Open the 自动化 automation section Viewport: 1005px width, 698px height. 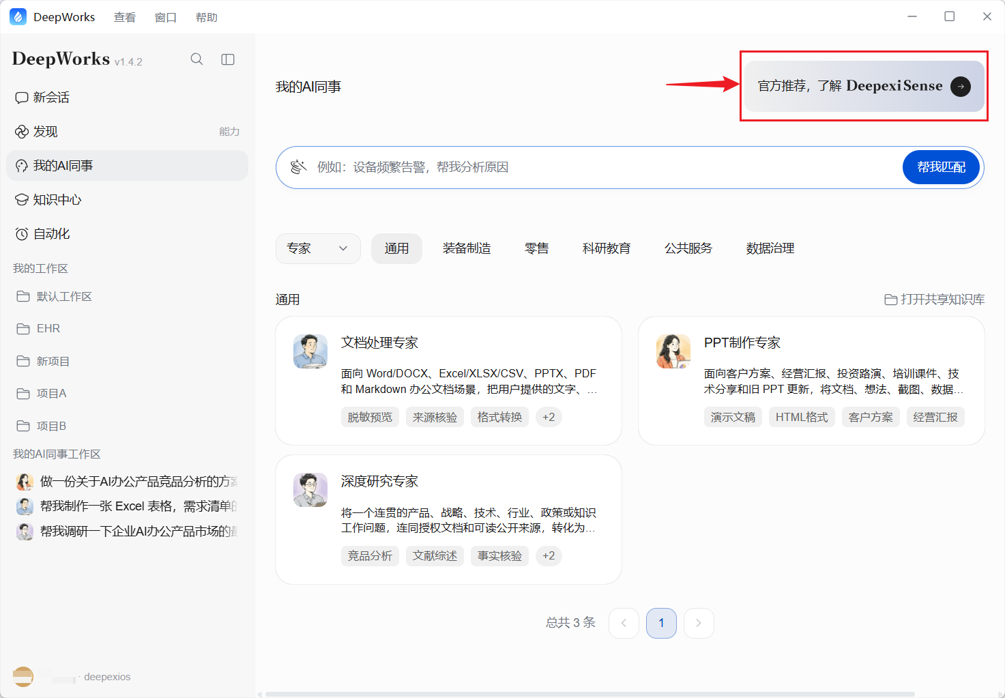click(127, 234)
